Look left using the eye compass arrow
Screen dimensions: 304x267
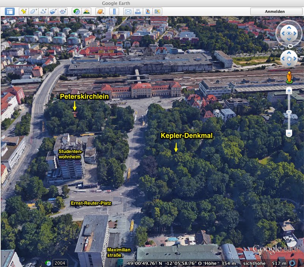[283, 33]
